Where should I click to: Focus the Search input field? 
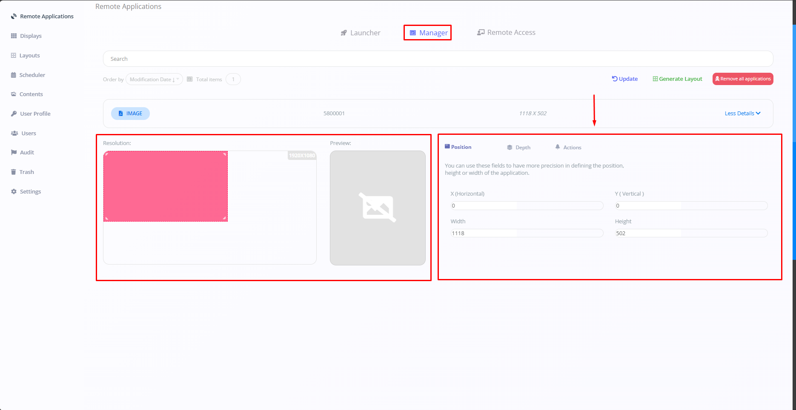438,59
